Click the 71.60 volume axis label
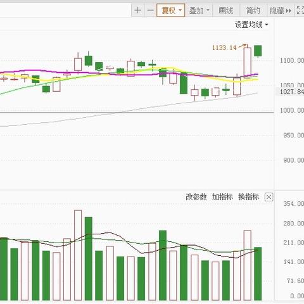304x304 pixels. pyautogui.click(x=295, y=281)
